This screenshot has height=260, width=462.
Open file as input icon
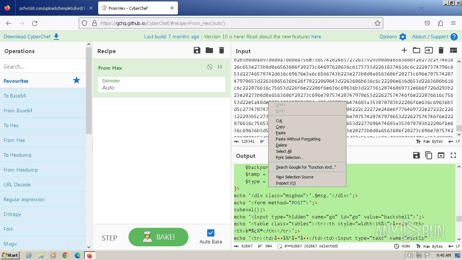(428, 51)
